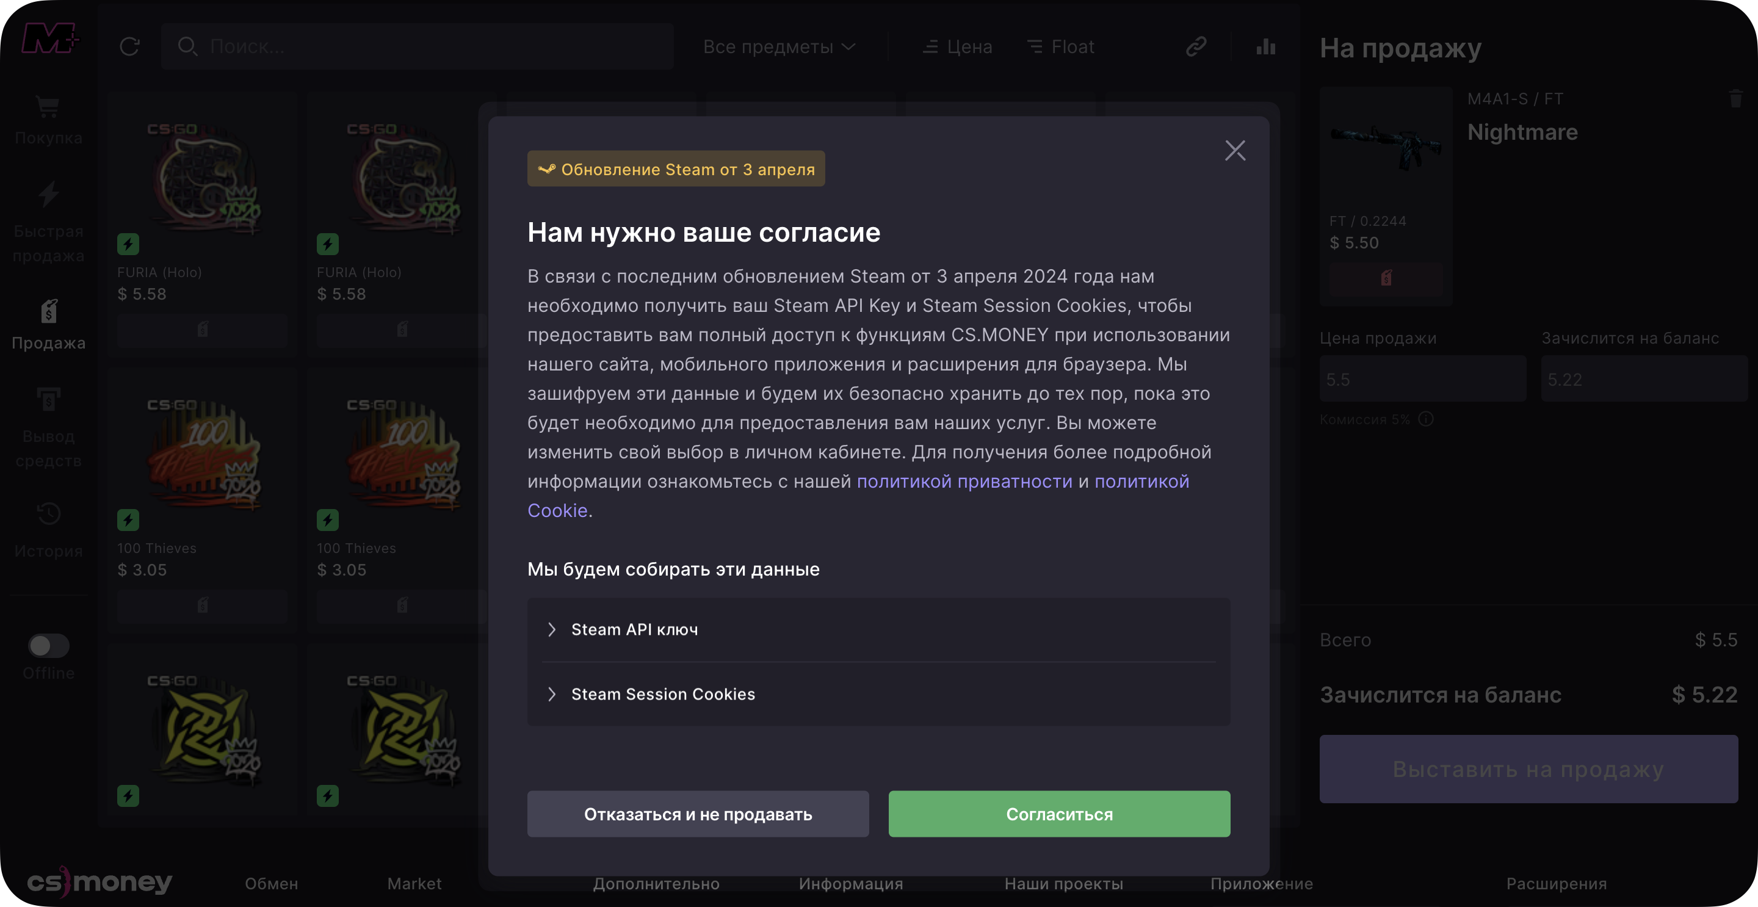Delete M4A1-S Nightmare with trash icon
This screenshot has height=907, width=1758.
[x=1735, y=99]
